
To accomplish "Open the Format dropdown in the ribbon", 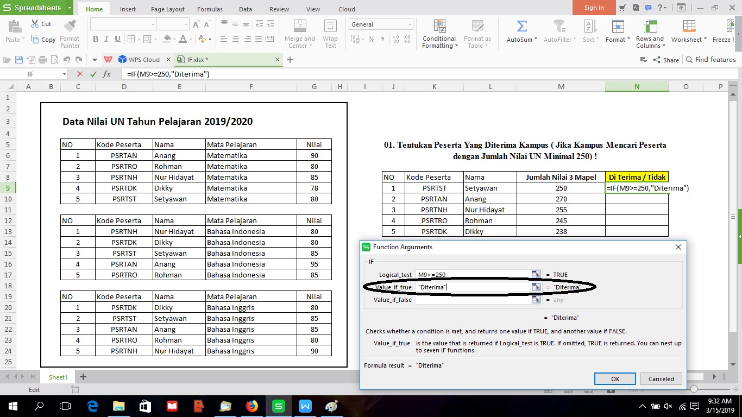I will point(628,39).
